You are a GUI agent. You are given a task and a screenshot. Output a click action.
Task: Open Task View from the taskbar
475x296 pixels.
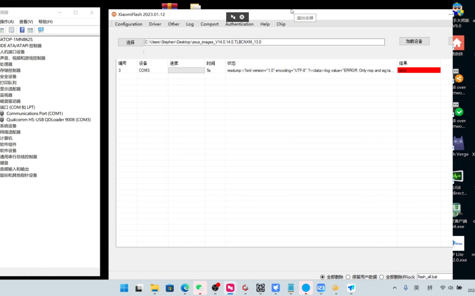(x=139, y=288)
